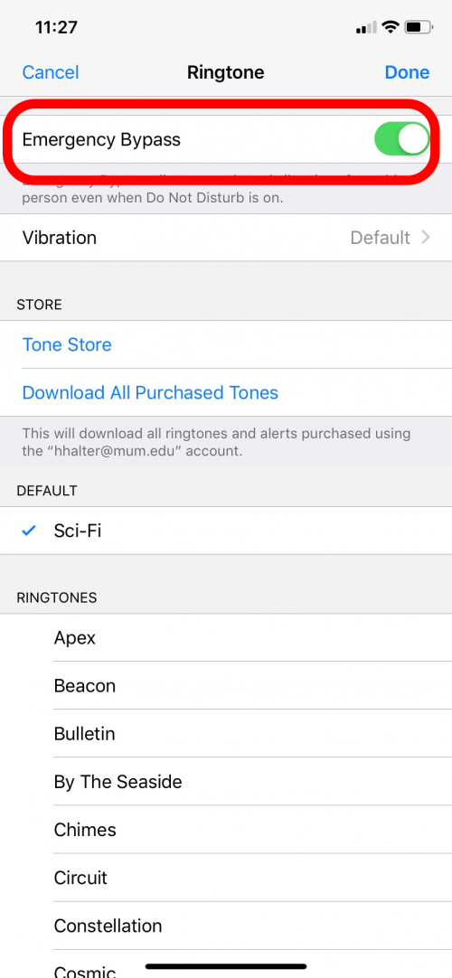Open Vibration settings via chevron arrow
This screenshot has height=978, width=452.
(426, 238)
